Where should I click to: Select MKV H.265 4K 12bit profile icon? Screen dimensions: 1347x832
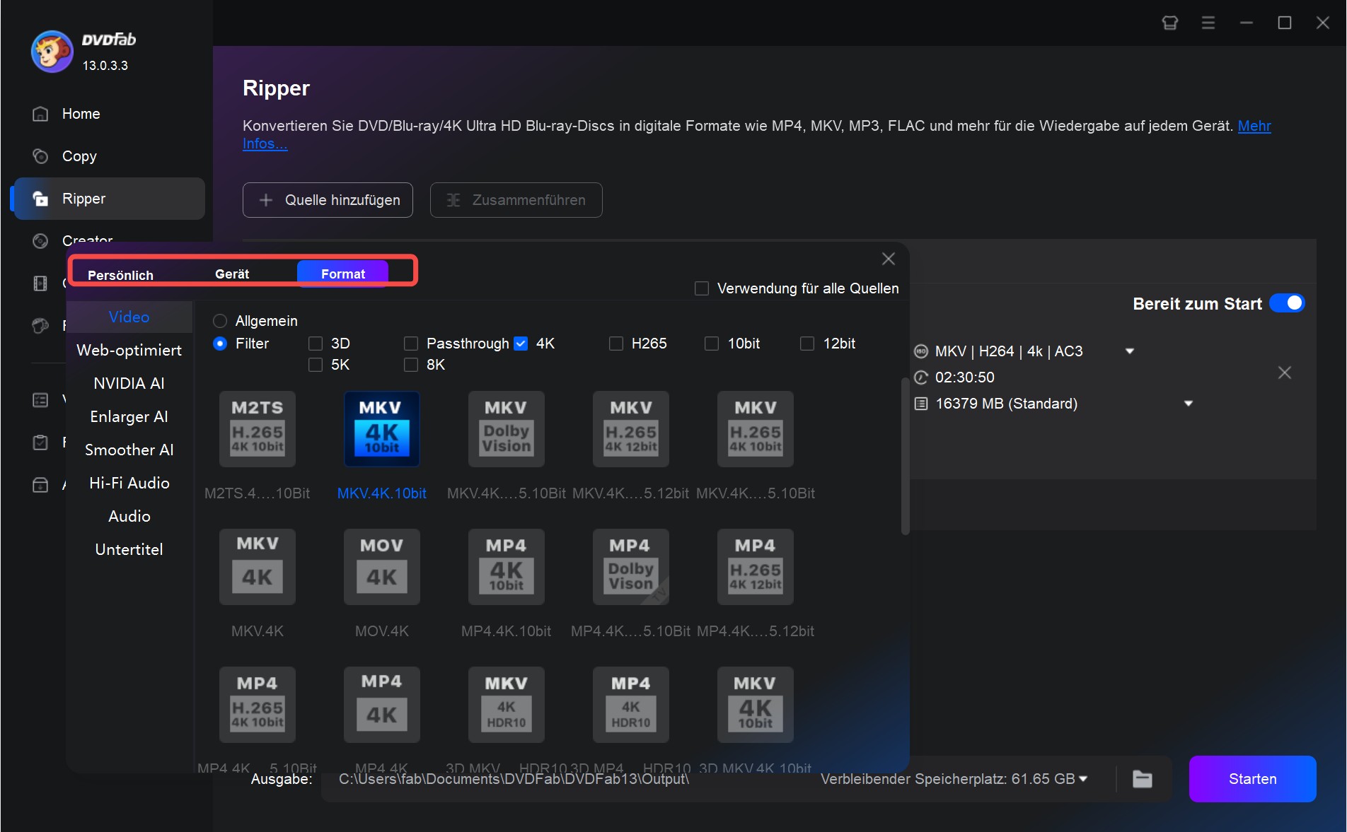tap(631, 429)
